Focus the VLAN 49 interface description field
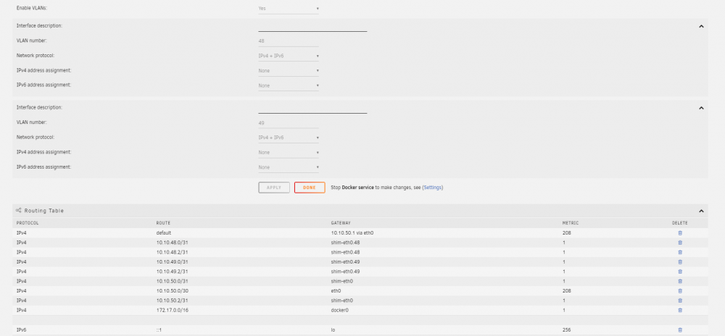This screenshot has height=336, width=725. click(312, 109)
